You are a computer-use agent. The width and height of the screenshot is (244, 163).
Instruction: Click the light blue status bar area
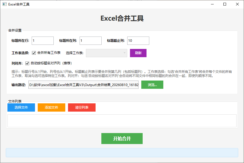point(122,153)
